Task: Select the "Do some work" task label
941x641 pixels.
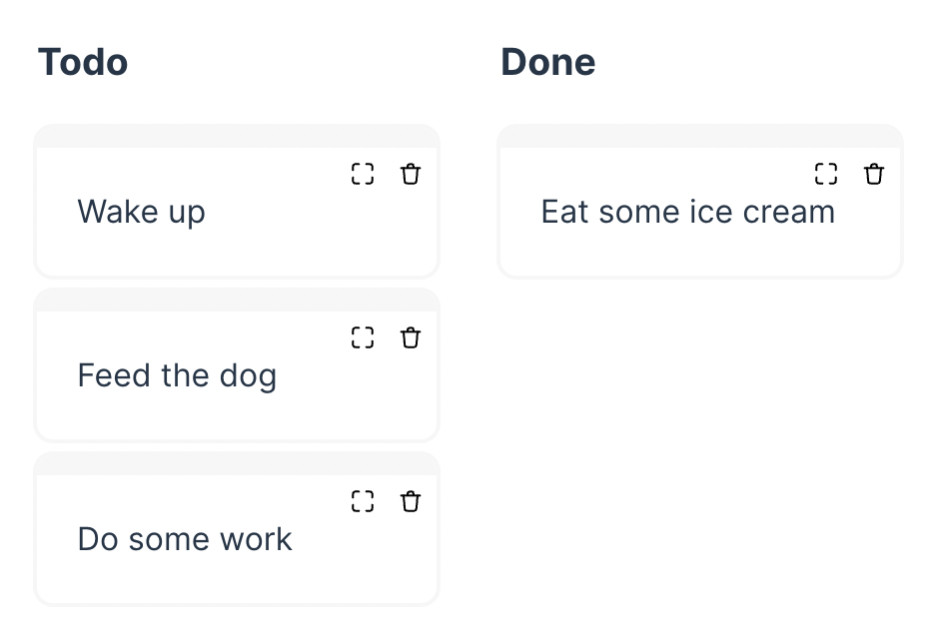Action: pos(185,540)
